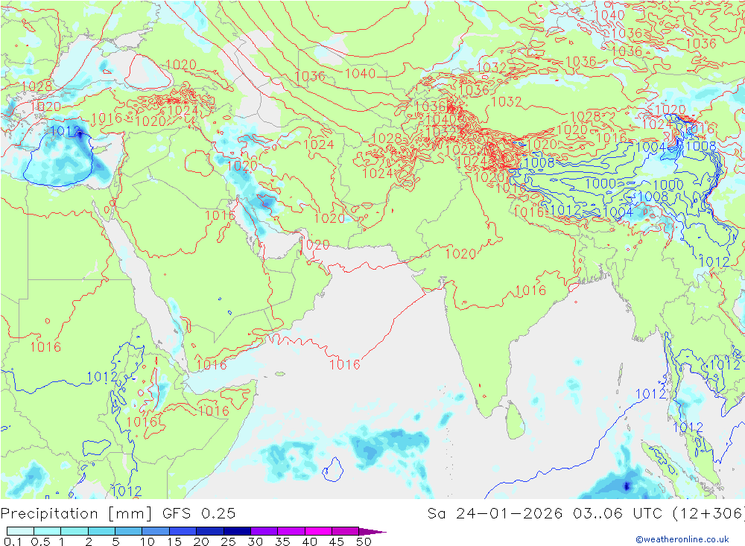Viewport: 745px width, 546px height.
Task: Click the 'Precipitation [mm] GFS 0.25' title text
Action: (118, 513)
